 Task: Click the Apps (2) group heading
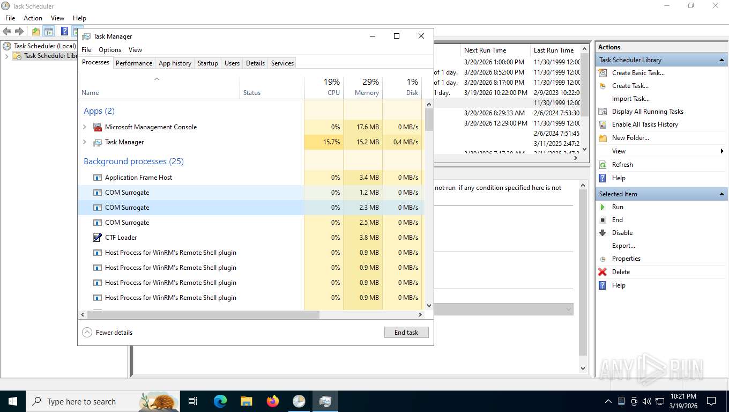[99, 111]
